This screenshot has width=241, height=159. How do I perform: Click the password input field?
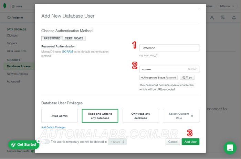point(169,69)
